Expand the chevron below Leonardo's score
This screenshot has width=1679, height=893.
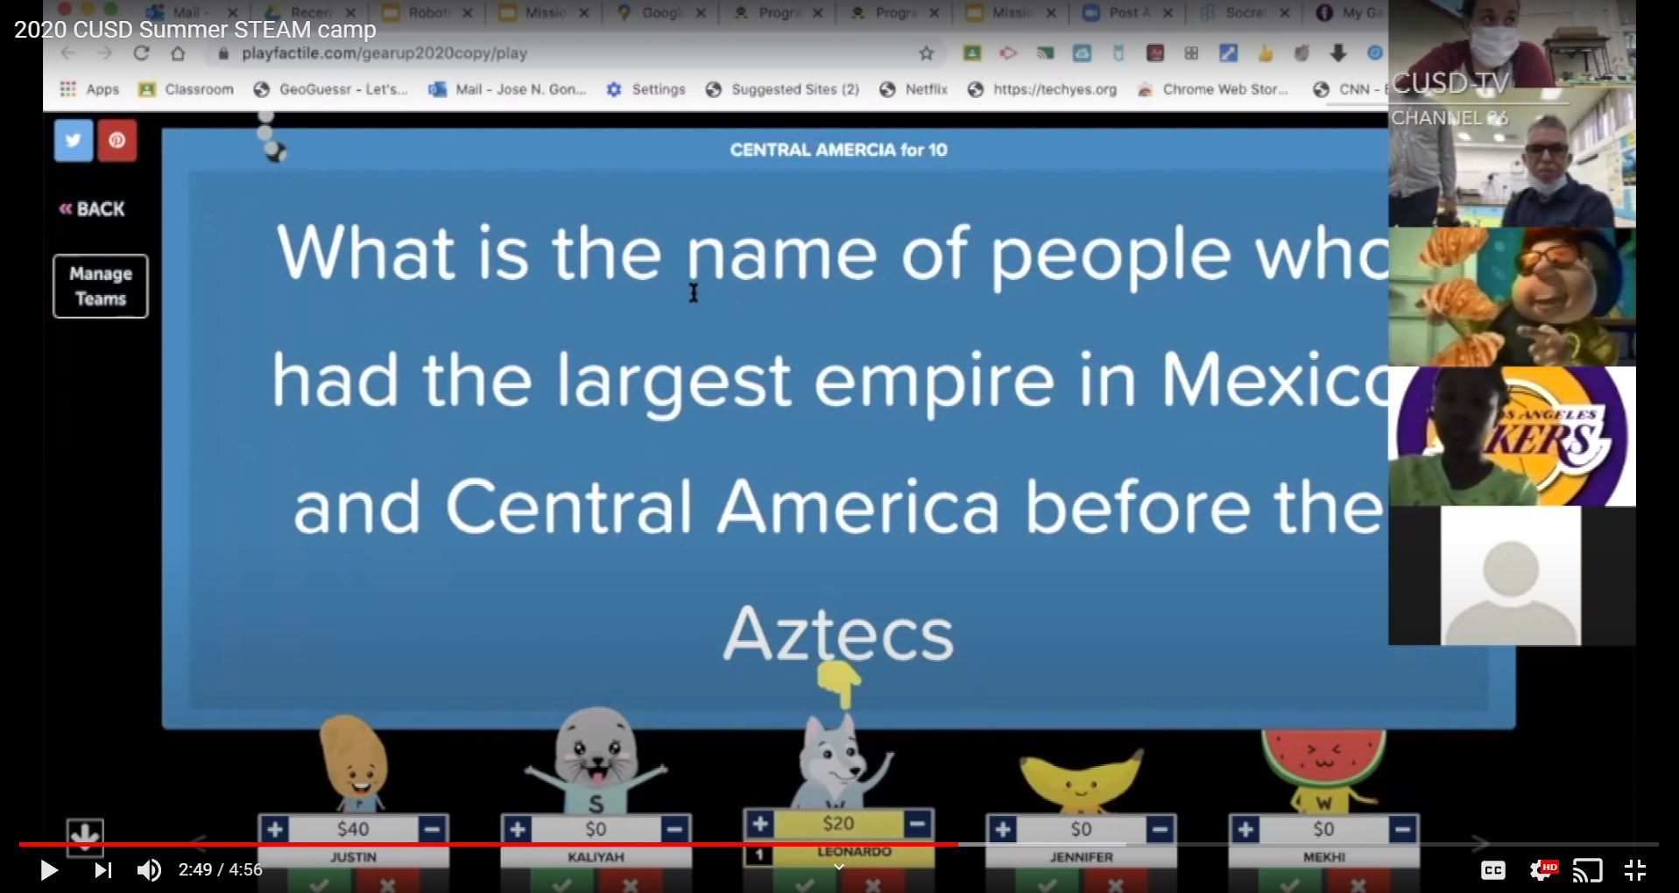coord(838,867)
